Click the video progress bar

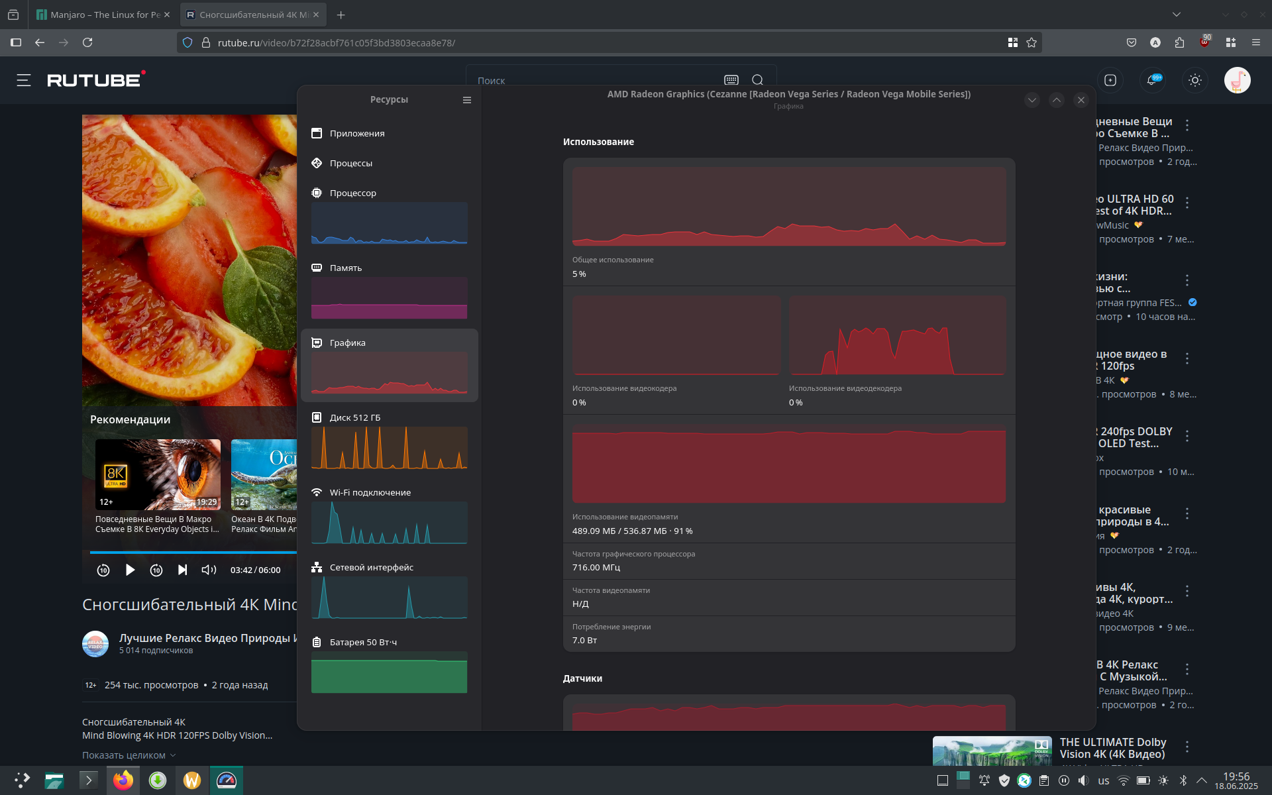click(x=192, y=552)
